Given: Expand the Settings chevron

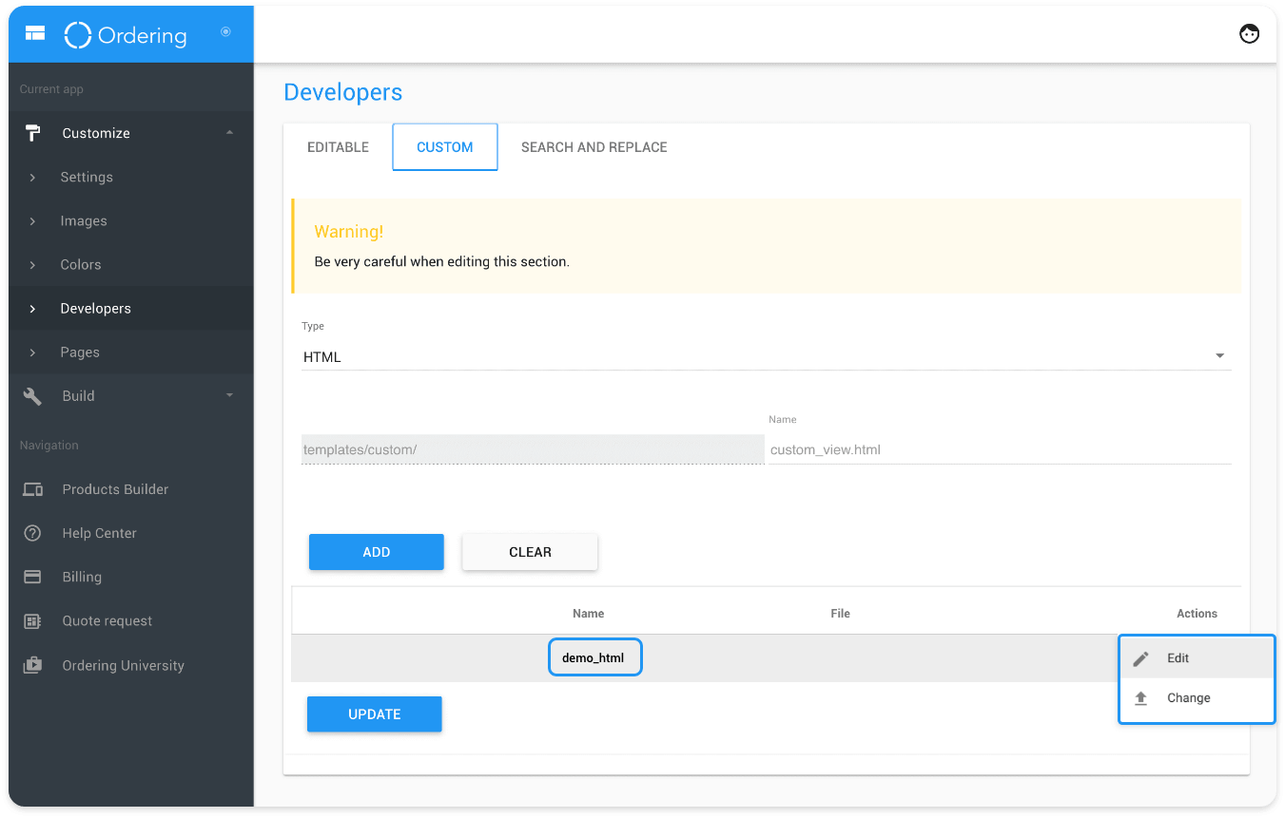Looking at the screenshot, I should point(32,178).
